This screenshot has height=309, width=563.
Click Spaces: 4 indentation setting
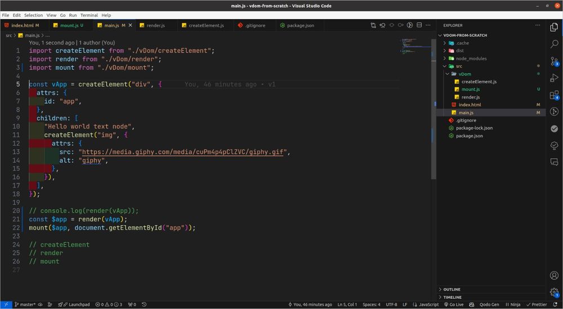pos(371,304)
